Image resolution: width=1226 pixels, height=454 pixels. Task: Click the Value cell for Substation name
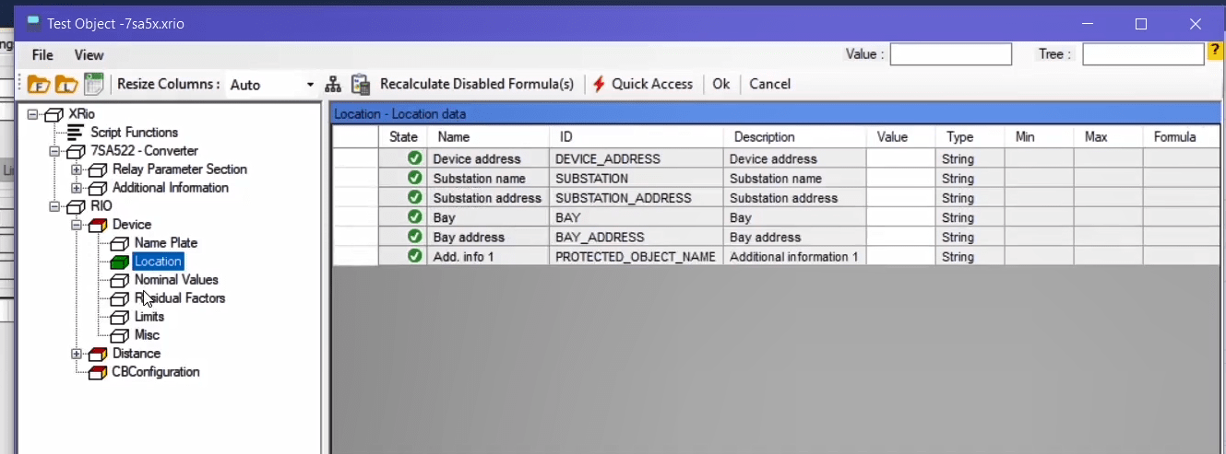point(899,179)
